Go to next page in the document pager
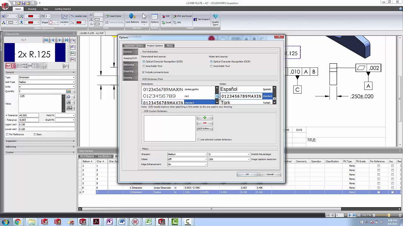Screen dimensions: 403x226 [x=349, y=215]
